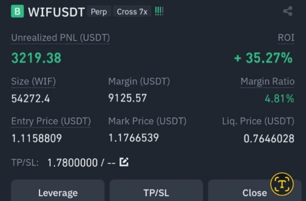Click the 1.7800000 take-profit value
The height and width of the screenshot is (201, 306).
click(x=73, y=163)
